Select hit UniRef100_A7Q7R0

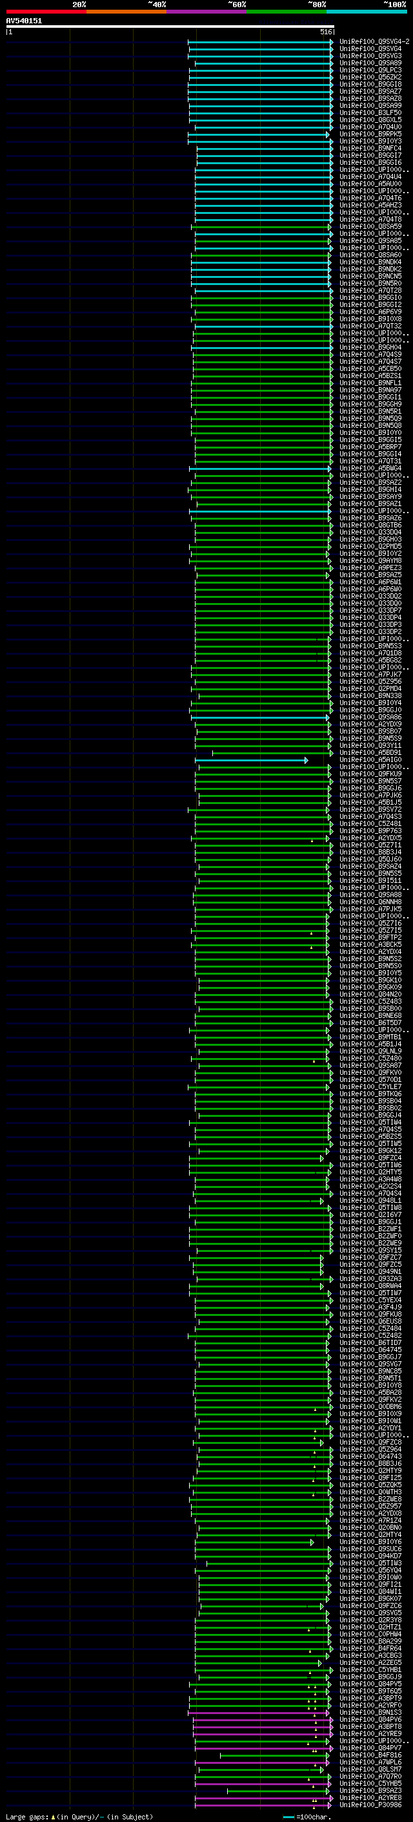click(x=370, y=1776)
